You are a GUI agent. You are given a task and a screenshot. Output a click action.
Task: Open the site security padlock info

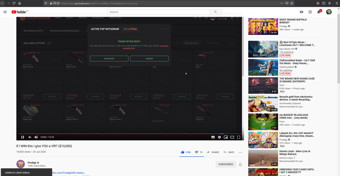[51, 3]
